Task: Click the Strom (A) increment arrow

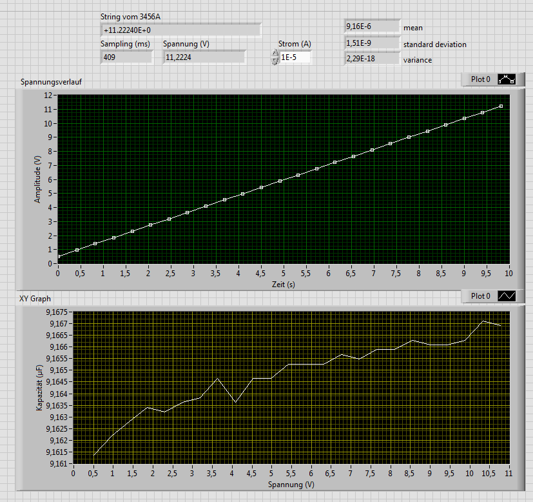Action: tap(275, 53)
